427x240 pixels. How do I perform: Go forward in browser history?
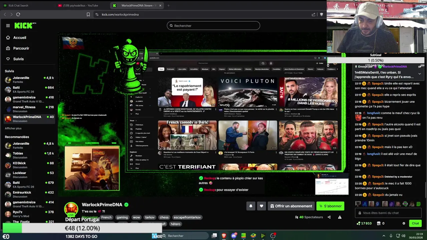pyautogui.click(x=11, y=14)
